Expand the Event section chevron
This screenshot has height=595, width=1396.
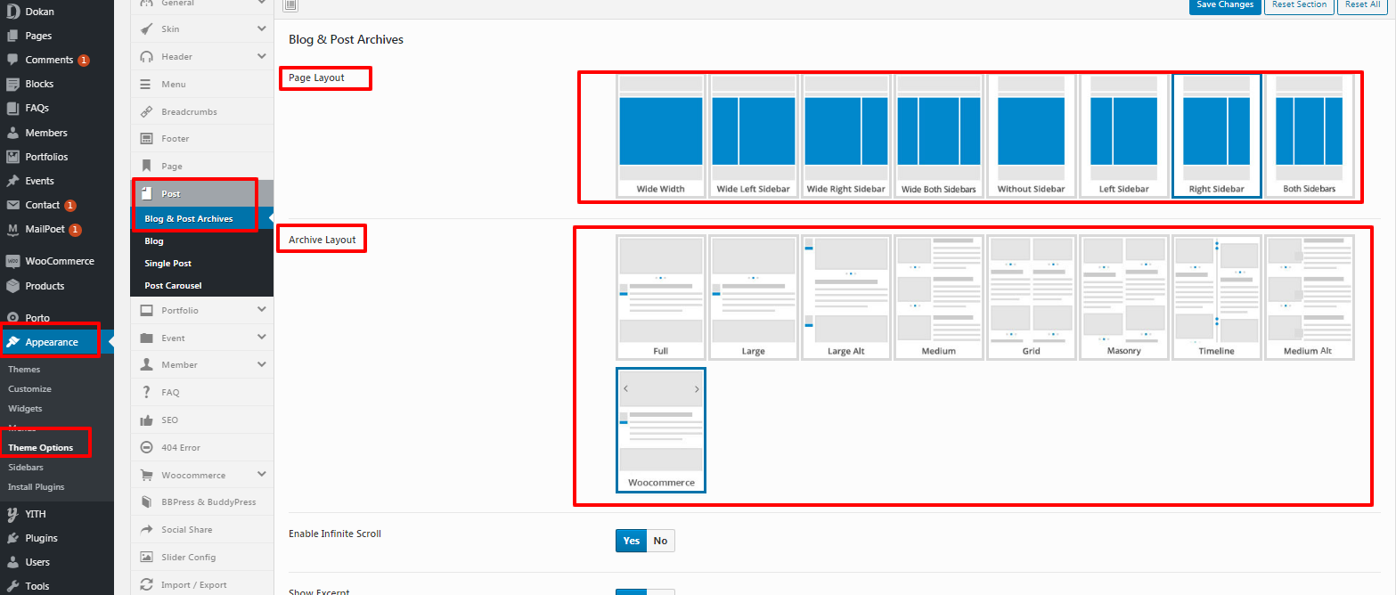pyautogui.click(x=262, y=338)
